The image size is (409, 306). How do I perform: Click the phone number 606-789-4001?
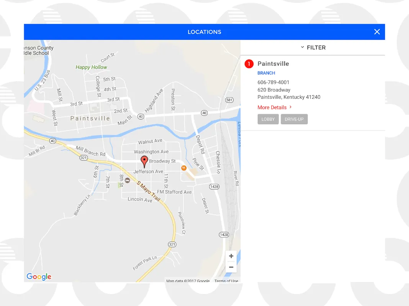click(x=273, y=82)
